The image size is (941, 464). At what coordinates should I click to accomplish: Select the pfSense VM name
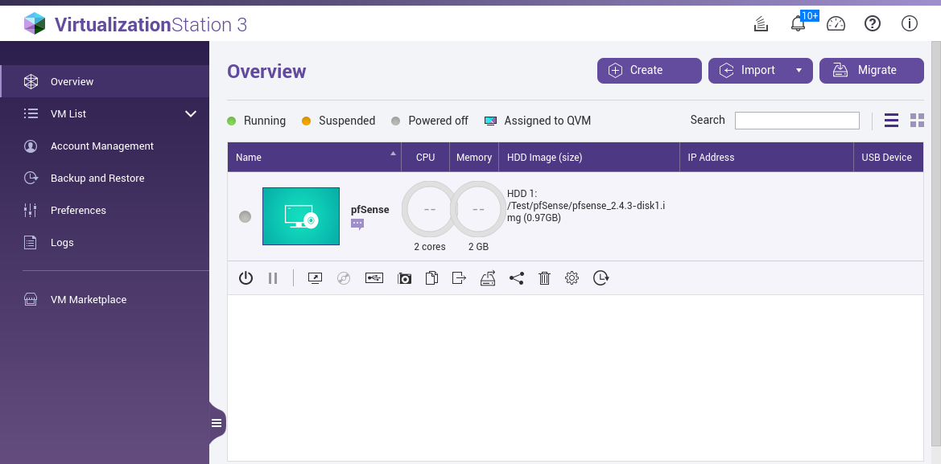pyautogui.click(x=369, y=210)
